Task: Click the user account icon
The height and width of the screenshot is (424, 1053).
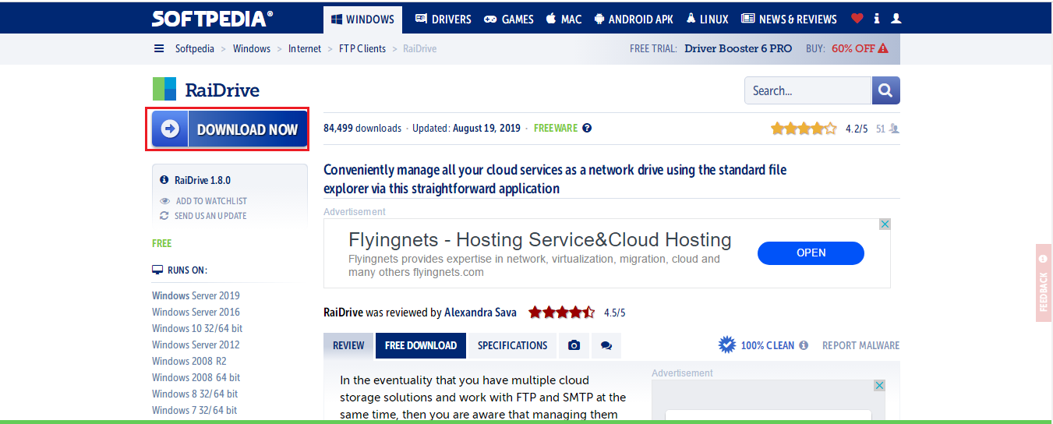Action: coord(896,19)
